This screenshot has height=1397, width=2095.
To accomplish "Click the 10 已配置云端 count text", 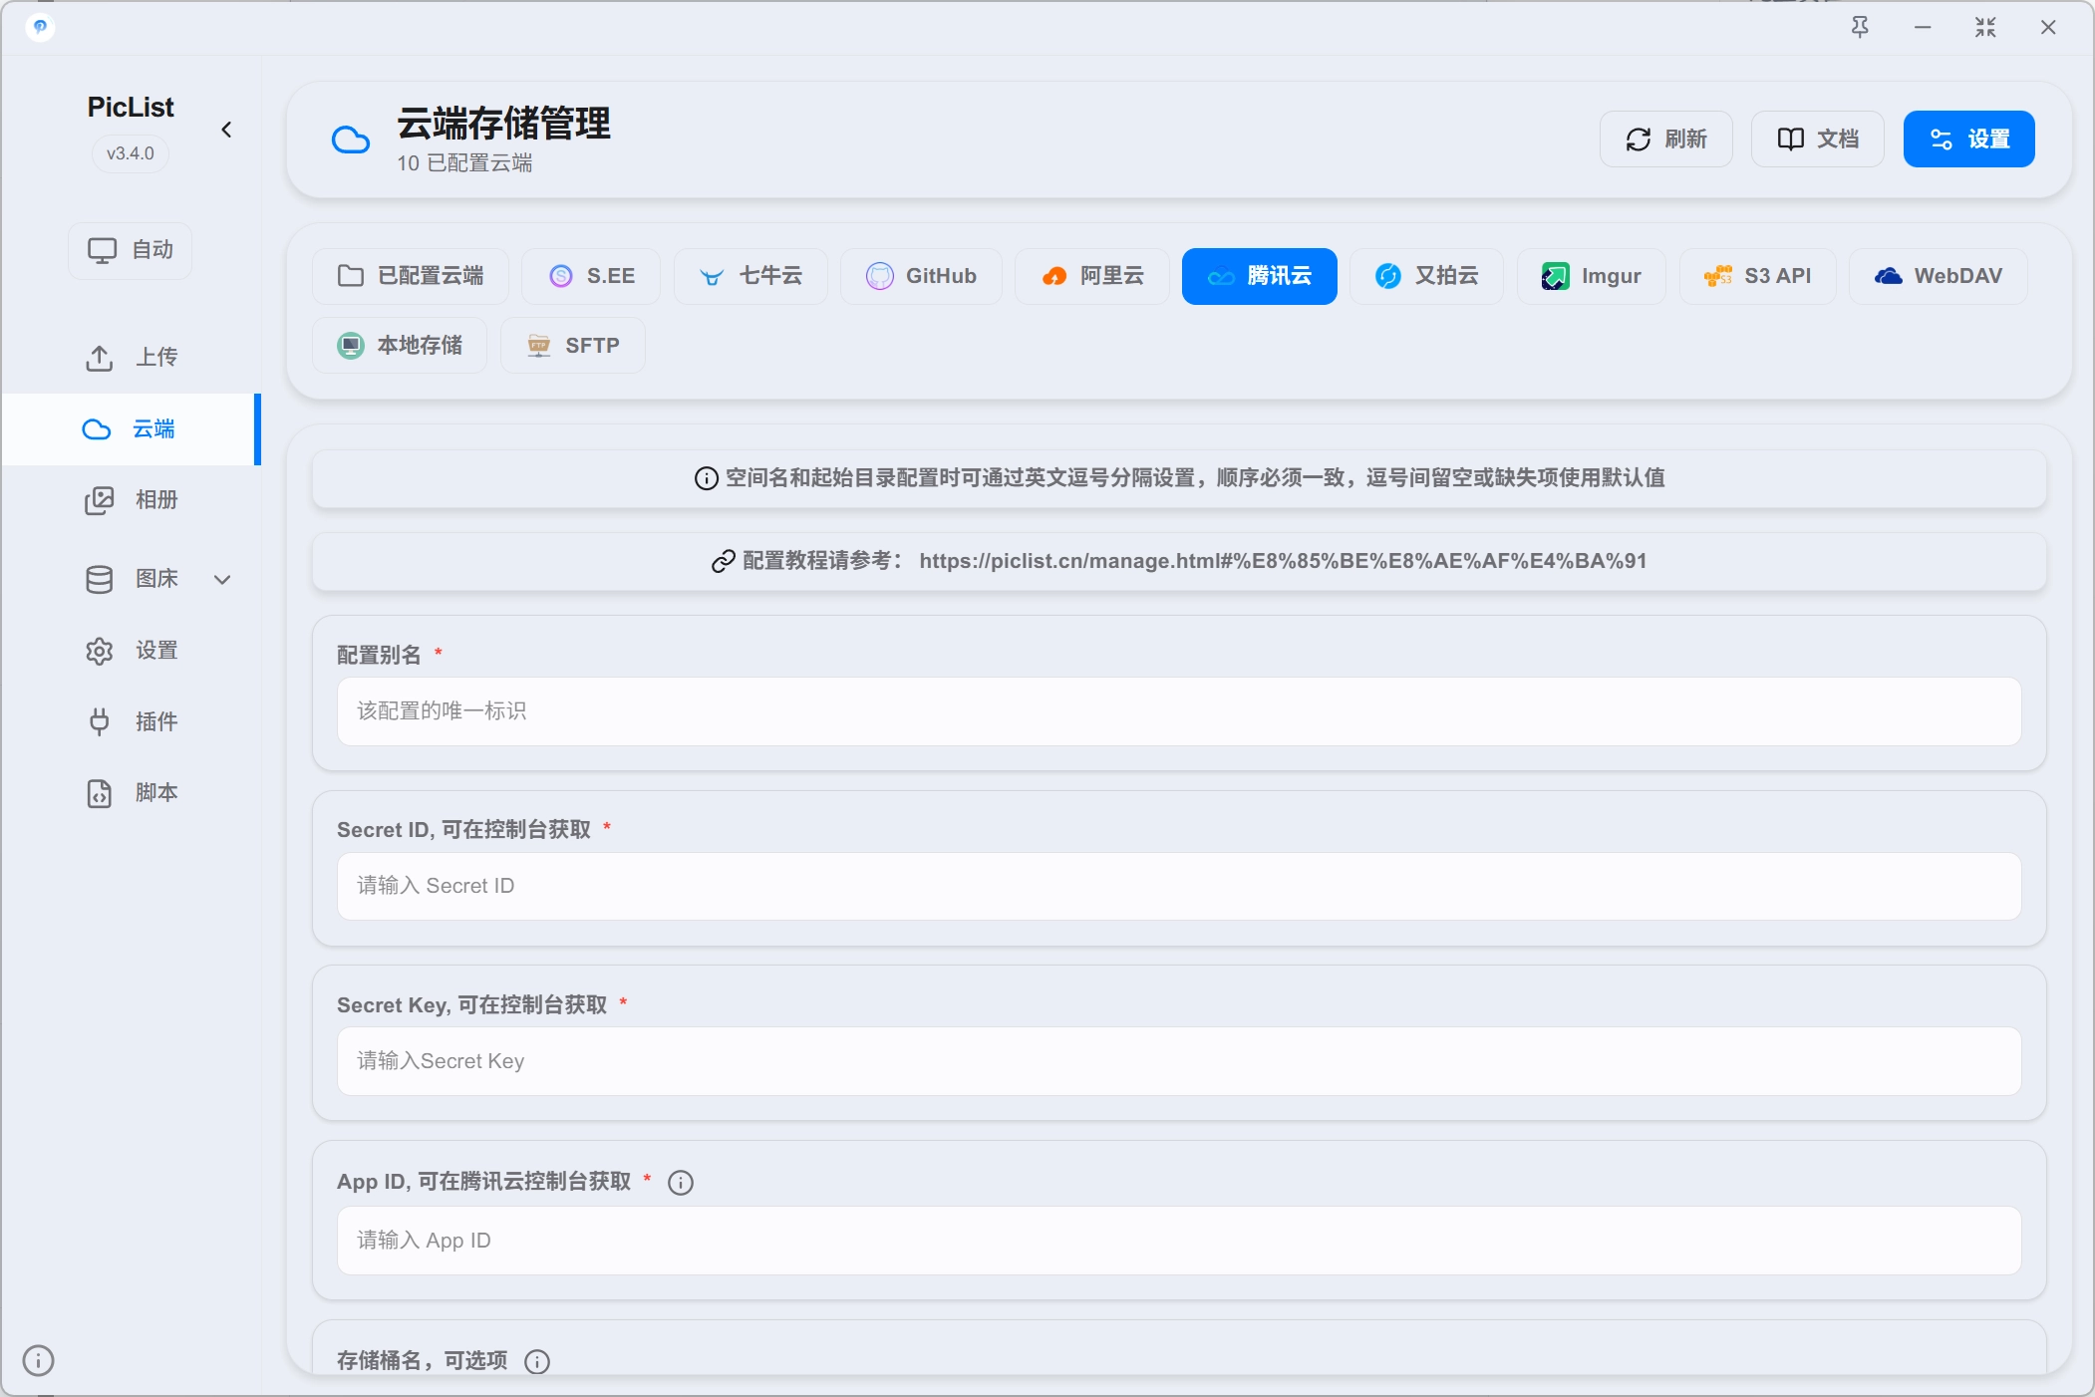I will 464,163.
